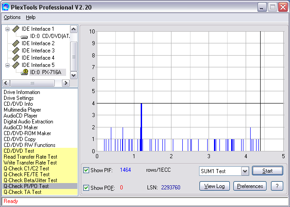Open the SUM1 Test dropdown
Image resolution: width=290 pixels, height=207 pixels.
[x=245, y=171]
